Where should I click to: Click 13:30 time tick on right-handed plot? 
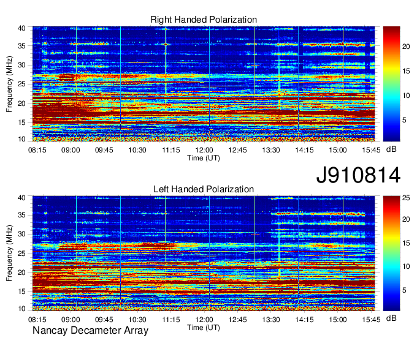click(271, 150)
